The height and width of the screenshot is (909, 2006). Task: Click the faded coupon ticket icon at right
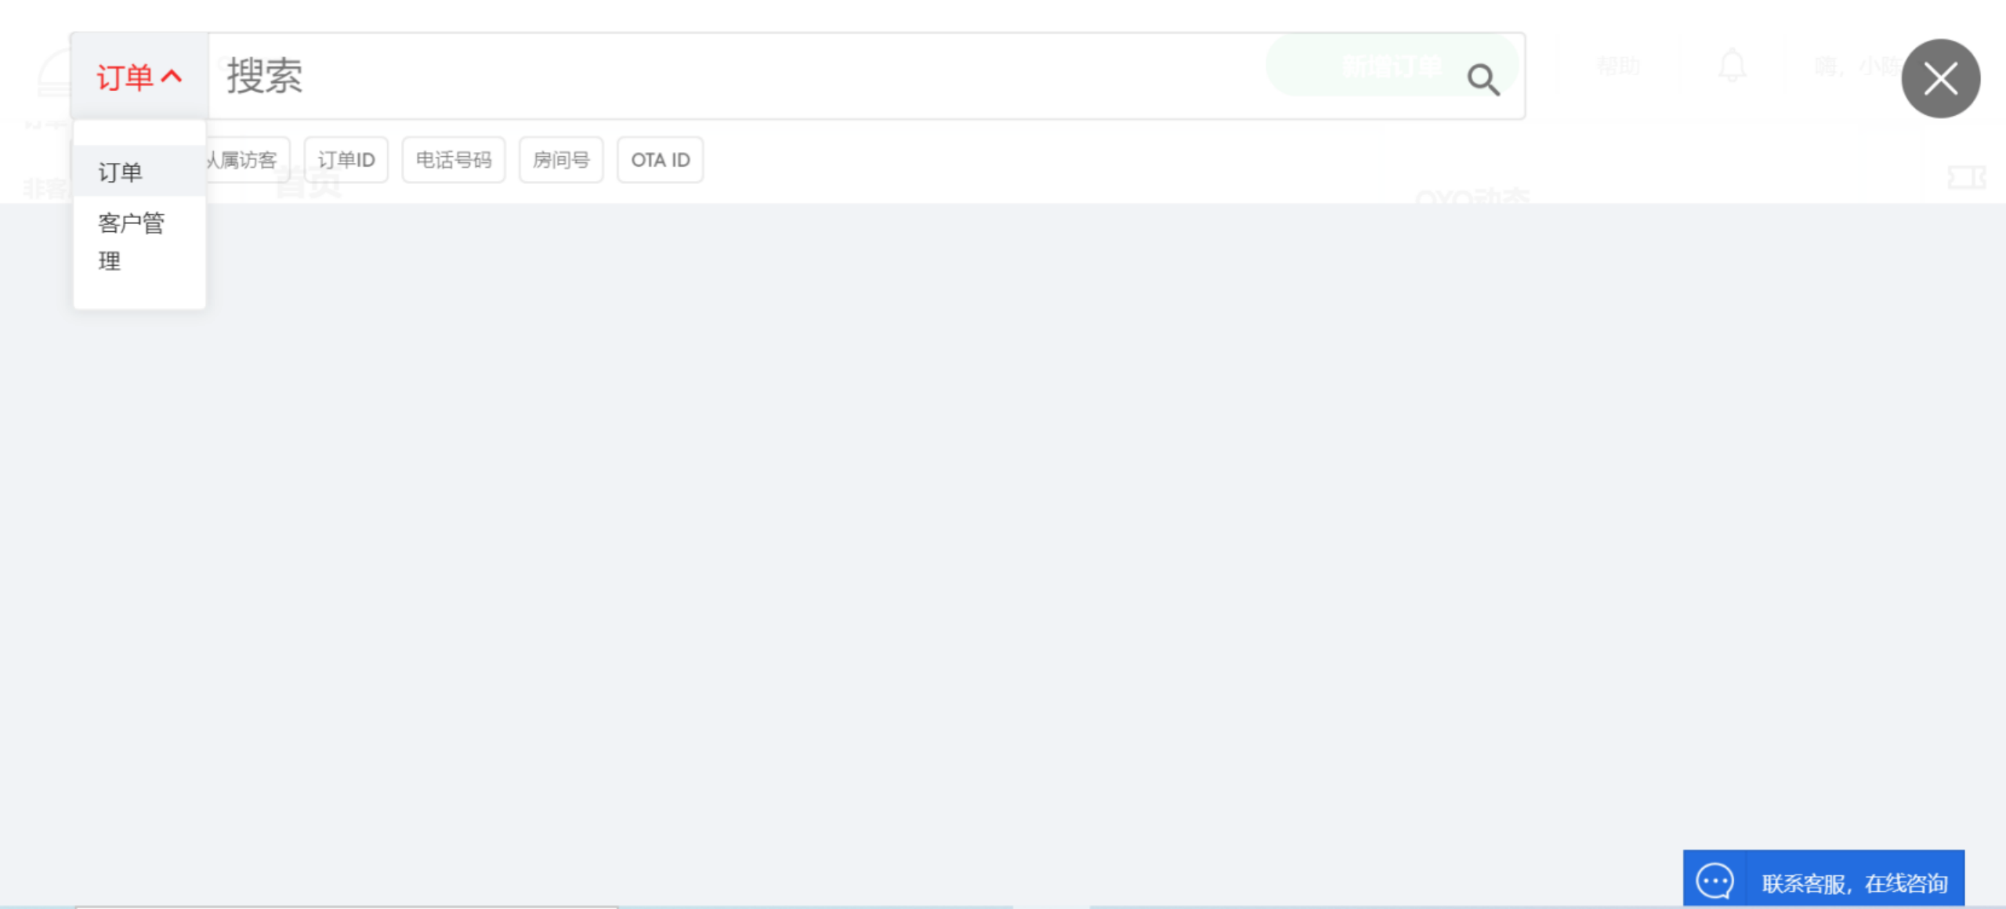1966,178
